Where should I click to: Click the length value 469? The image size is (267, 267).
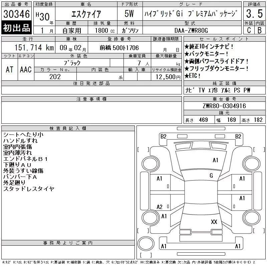(203, 120)
